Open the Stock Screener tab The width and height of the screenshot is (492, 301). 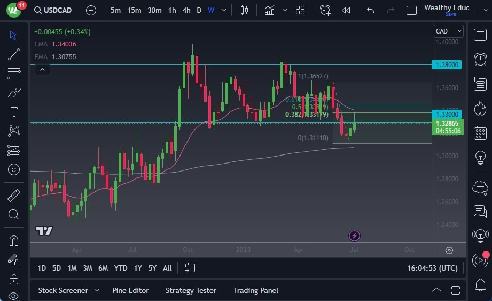point(63,291)
